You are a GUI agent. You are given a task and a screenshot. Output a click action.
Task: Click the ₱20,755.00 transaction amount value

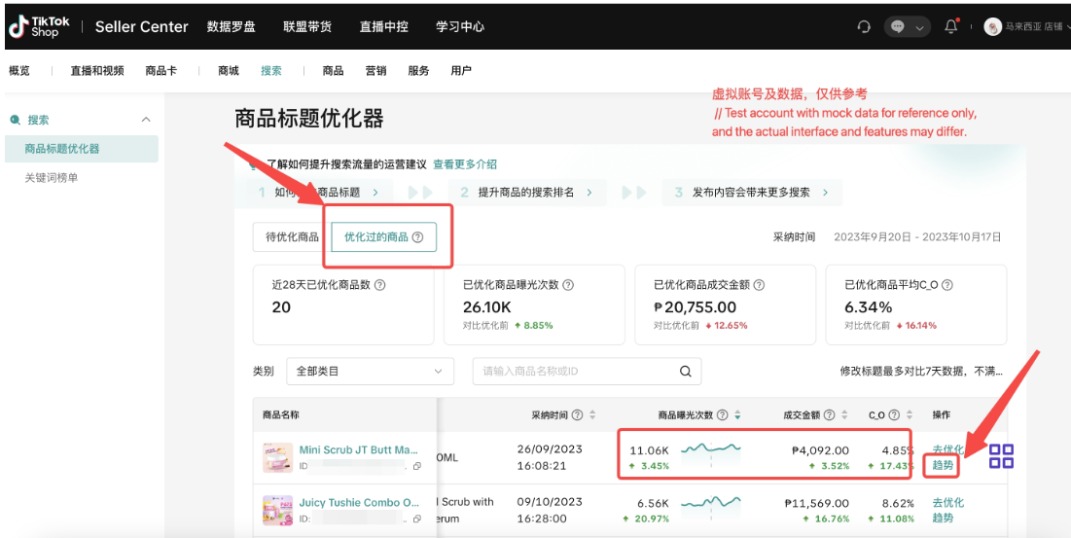coord(695,307)
